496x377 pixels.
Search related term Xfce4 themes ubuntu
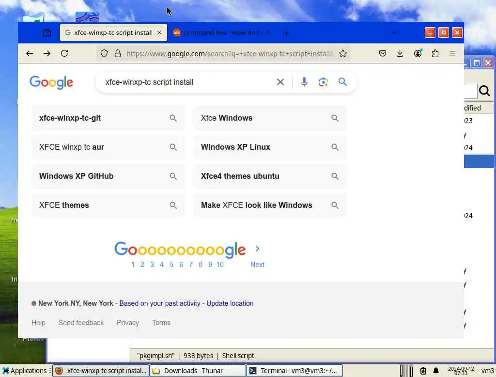point(270,176)
